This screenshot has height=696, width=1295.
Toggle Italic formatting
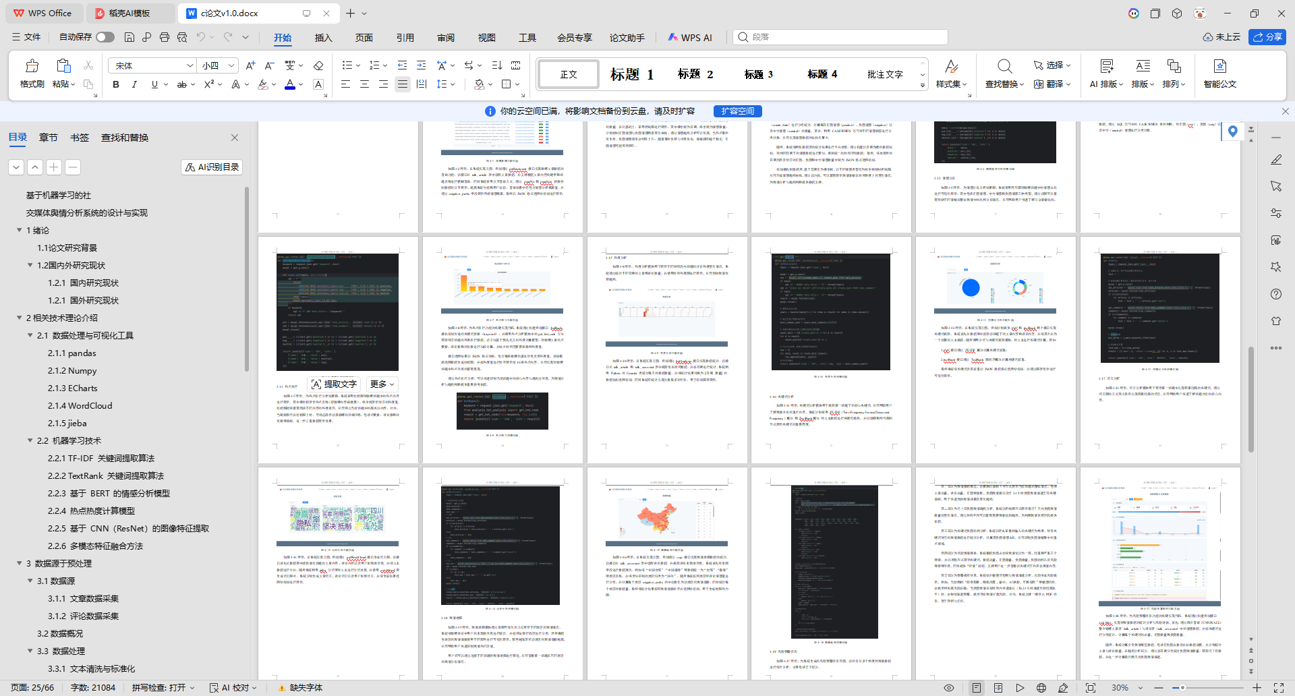click(134, 84)
